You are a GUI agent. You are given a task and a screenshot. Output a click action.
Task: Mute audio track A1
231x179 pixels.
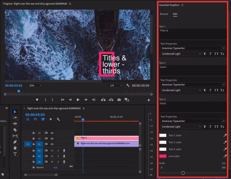52,150
